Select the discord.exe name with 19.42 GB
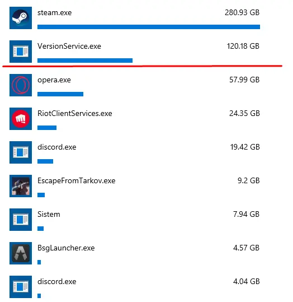Image resolution: width=293 pixels, height=302 pixels. pyautogui.click(x=57, y=147)
